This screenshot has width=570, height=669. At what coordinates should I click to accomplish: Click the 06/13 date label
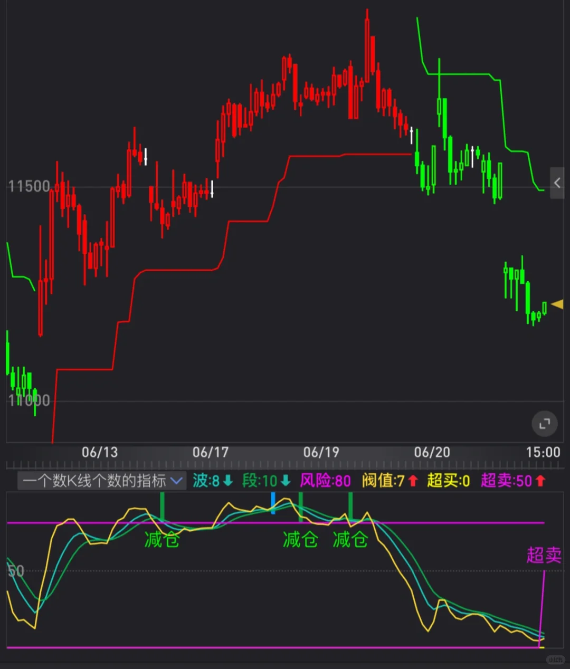tap(100, 452)
